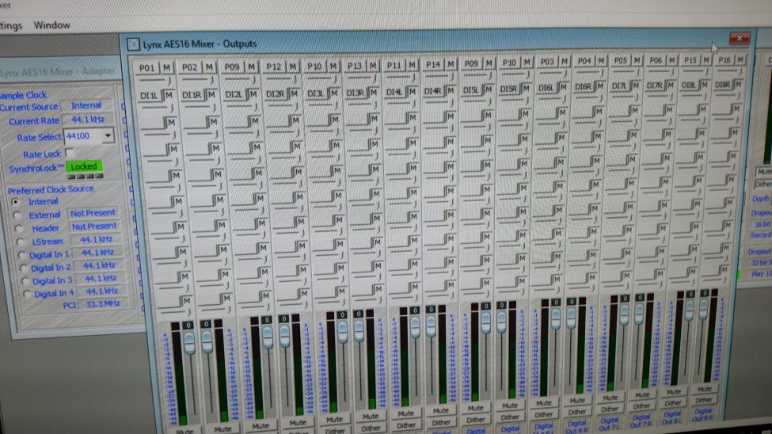The height and width of the screenshot is (434, 772).
Task: Open the P12 source selector
Action: pyautogui.click(x=273, y=67)
